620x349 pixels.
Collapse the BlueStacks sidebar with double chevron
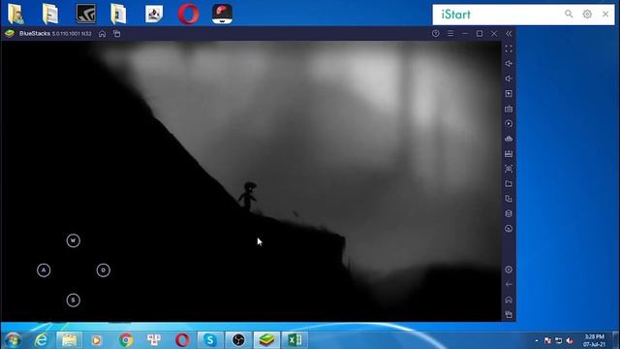(509, 34)
